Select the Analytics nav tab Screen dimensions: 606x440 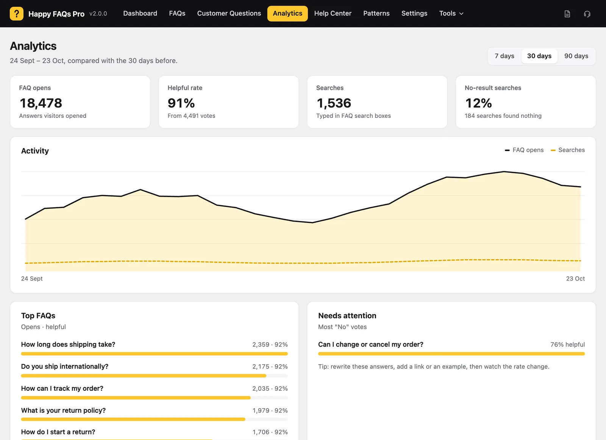tap(287, 14)
